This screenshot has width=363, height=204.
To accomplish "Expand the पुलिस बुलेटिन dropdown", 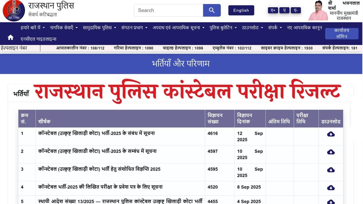I will click(223, 27).
